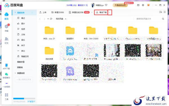Click 我的网盘 breadcrumb

59,19
